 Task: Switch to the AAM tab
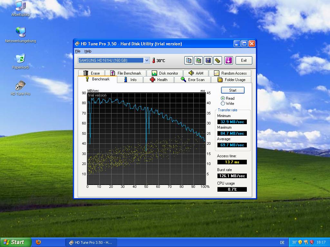coord(196,73)
